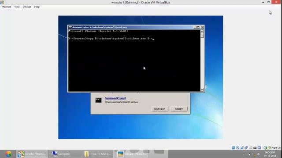This screenshot has height=158, width=282.
Task: Click the cmd scrollbar up arrow
Action: tap(202, 31)
